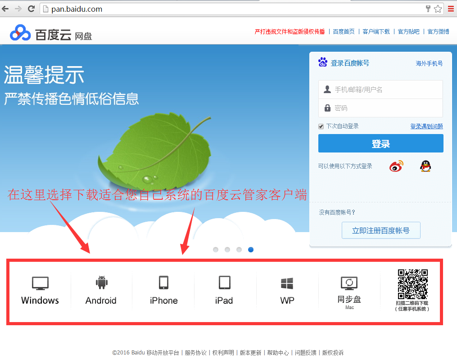
Task: Click the browser forward arrow
Action: pos(18,9)
